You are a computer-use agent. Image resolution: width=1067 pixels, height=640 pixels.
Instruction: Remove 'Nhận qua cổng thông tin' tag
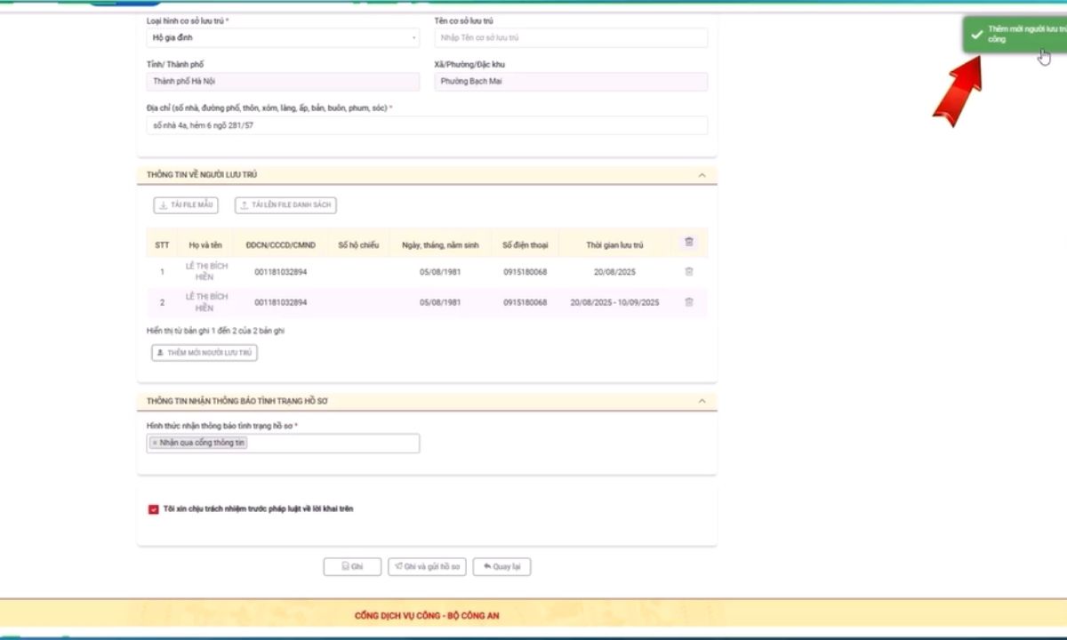coord(155,443)
